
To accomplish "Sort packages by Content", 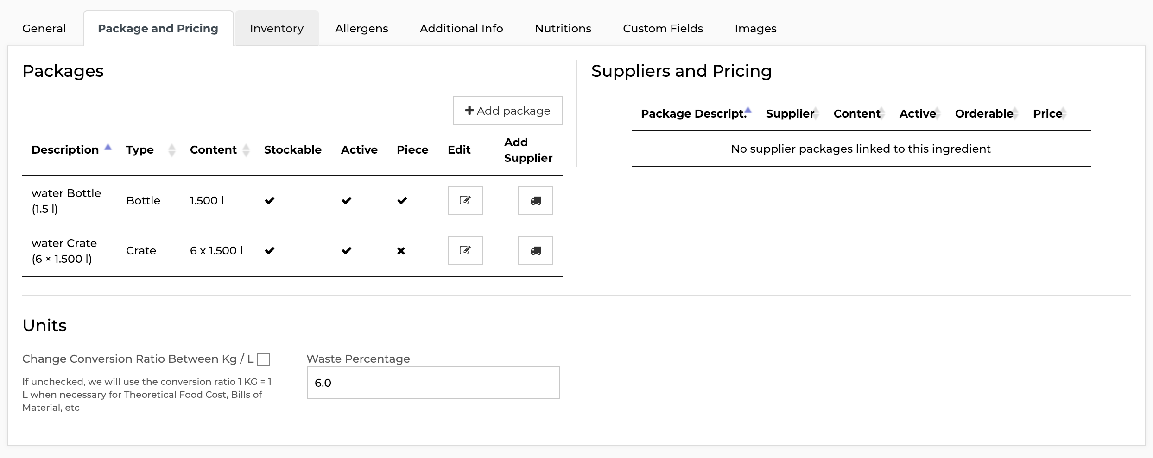I will [246, 150].
